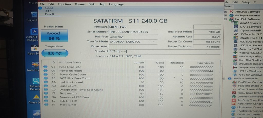
Task: Click the 33 °C temperature button
Action: pyautogui.click(x=55, y=53)
